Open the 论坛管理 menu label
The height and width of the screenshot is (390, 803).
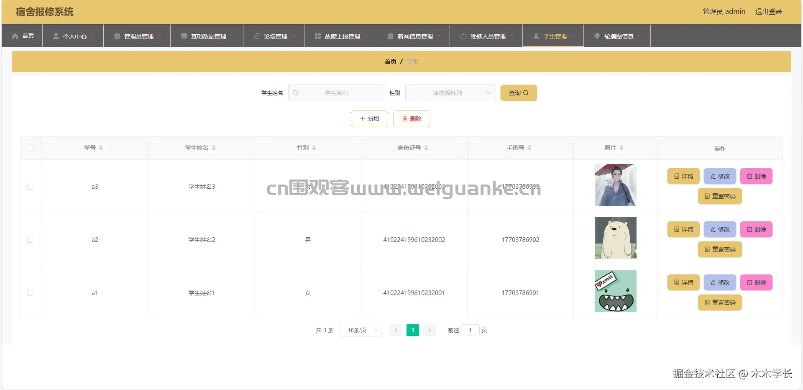pyautogui.click(x=275, y=36)
